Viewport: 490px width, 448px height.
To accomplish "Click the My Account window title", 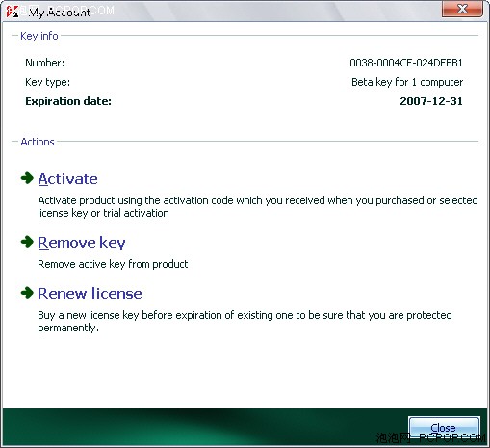I will click(x=60, y=13).
